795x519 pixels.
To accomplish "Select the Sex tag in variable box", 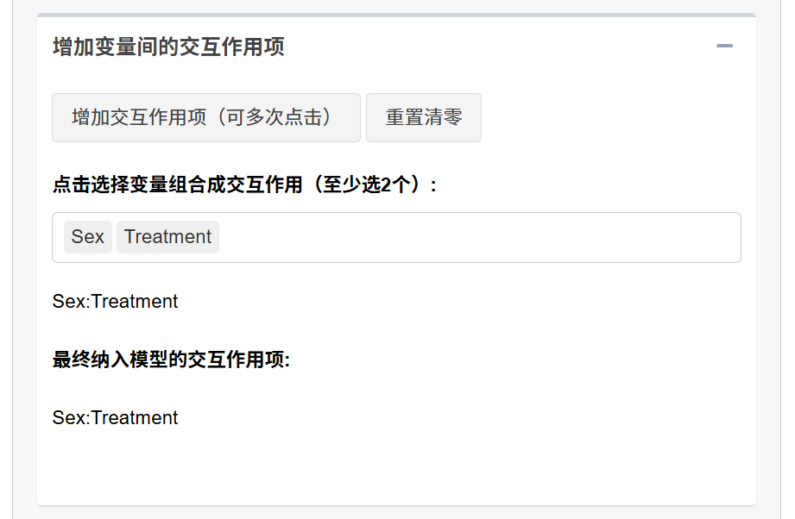I will pos(88,237).
